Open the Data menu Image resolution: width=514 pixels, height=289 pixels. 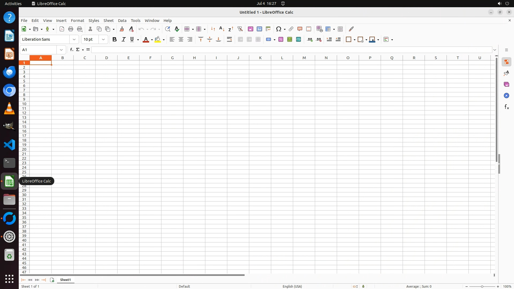122,21
